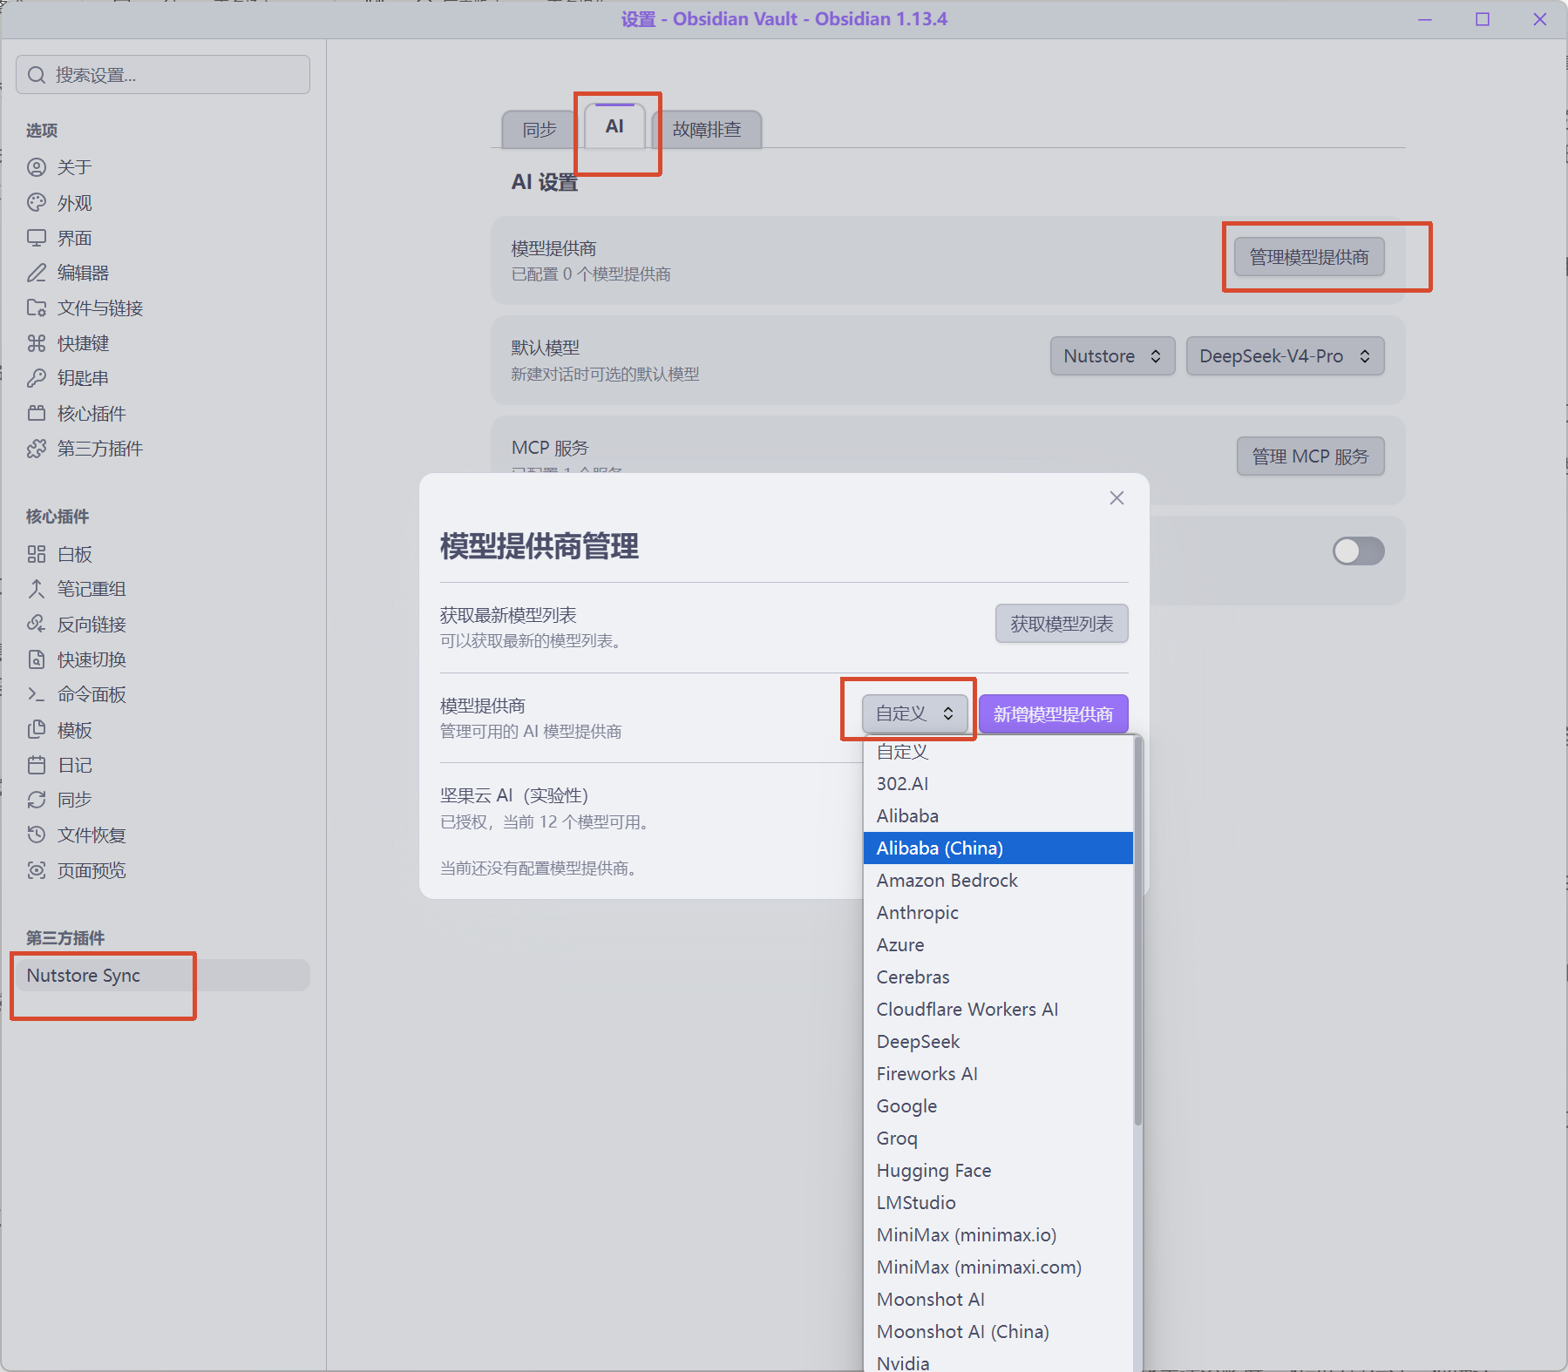
Task: Click the 命令面板 terminal icon
Action: click(x=37, y=694)
